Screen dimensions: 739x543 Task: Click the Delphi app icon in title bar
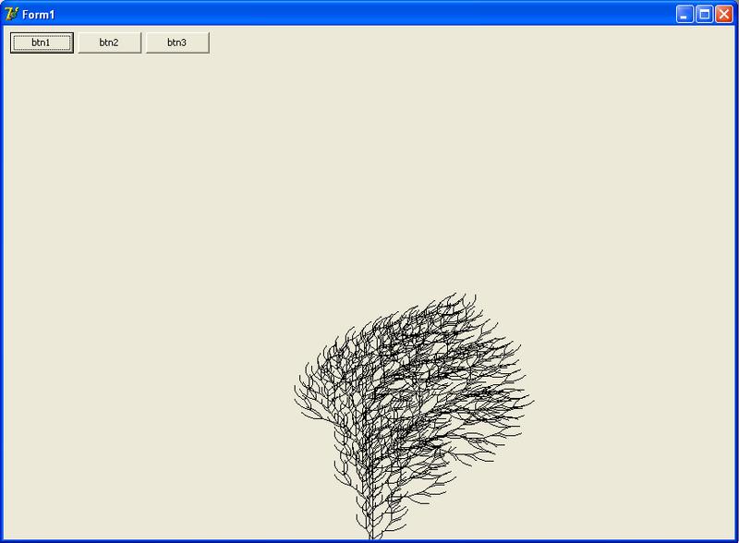(x=11, y=14)
